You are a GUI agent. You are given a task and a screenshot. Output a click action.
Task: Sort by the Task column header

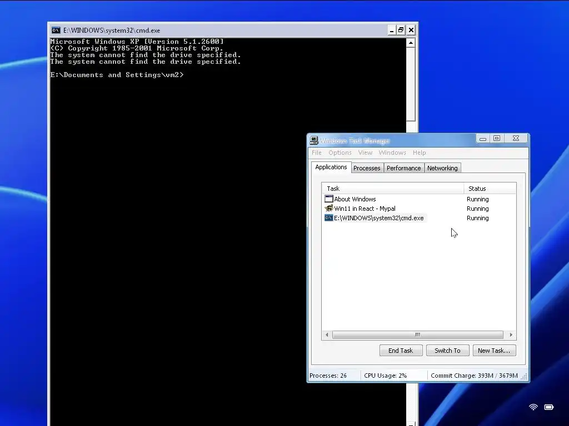(x=393, y=189)
